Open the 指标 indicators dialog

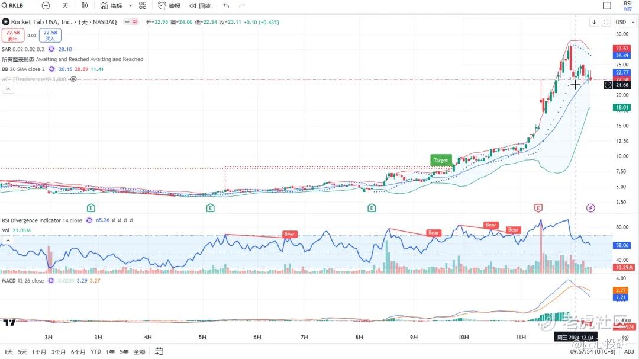point(111,5)
